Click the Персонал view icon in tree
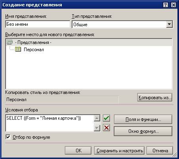Viewport: 179px width, 159px height. click(x=18, y=49)
